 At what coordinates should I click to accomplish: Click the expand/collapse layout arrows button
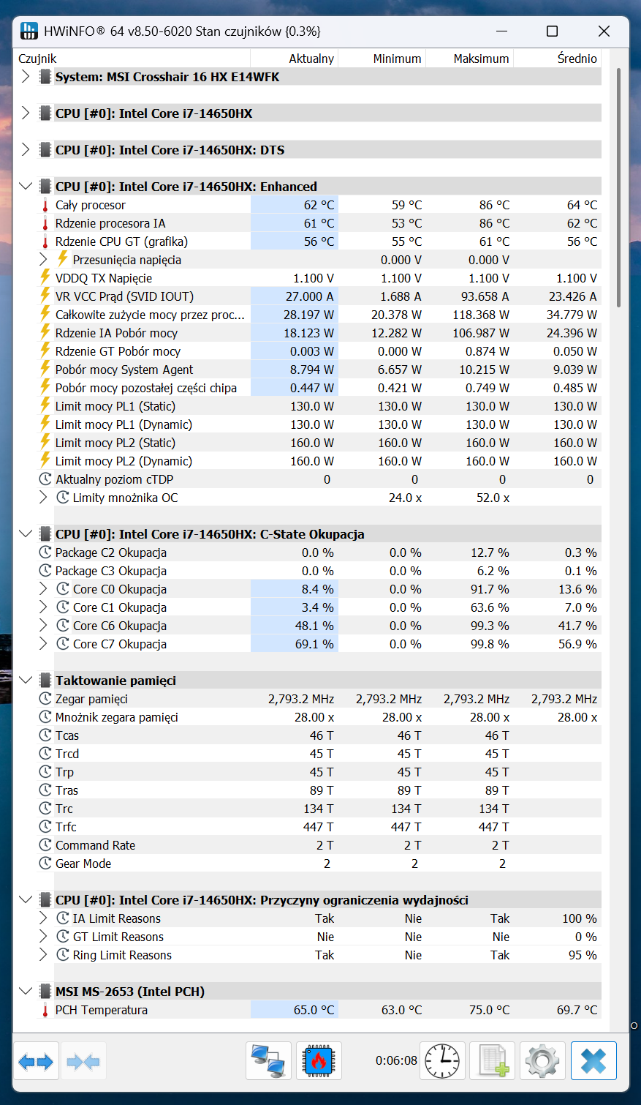[36, 1061]
